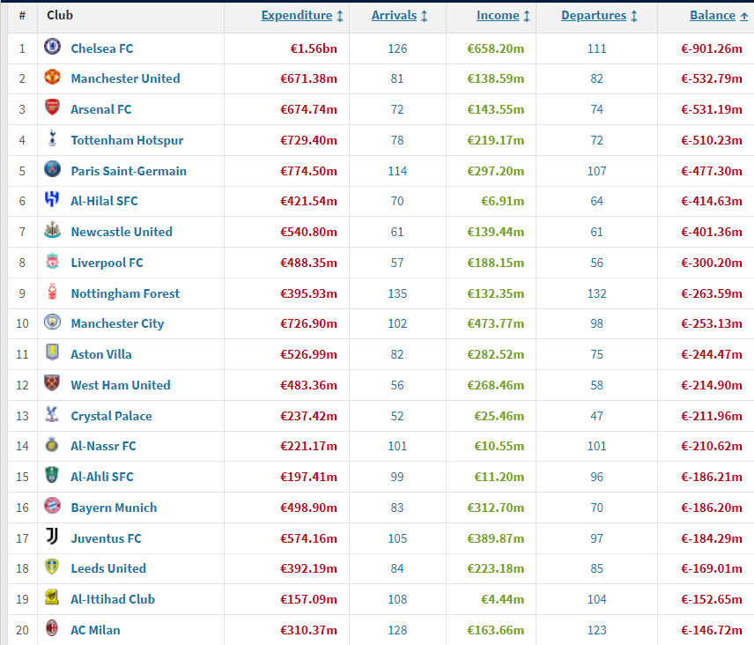The image size is (754, 645).
Task: Click the Manchester City club crest
Action: [x=52, y=322]
